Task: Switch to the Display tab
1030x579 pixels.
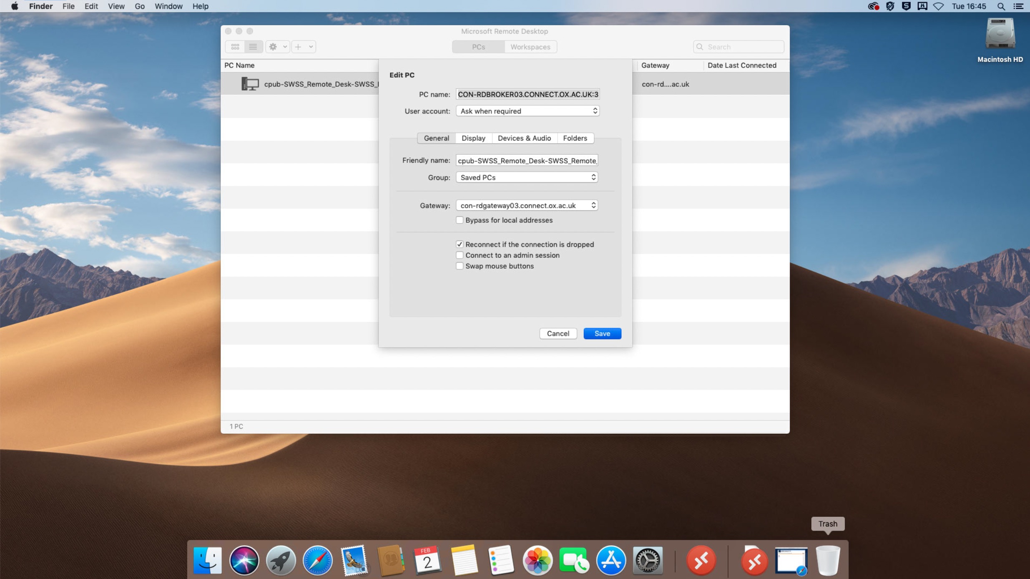Action: click(473, 138)
